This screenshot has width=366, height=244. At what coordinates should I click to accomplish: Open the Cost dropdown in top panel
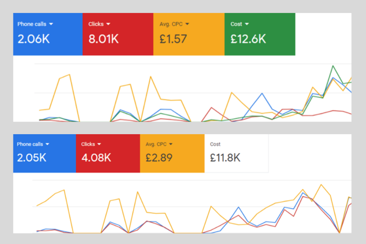tap(247, 24)
